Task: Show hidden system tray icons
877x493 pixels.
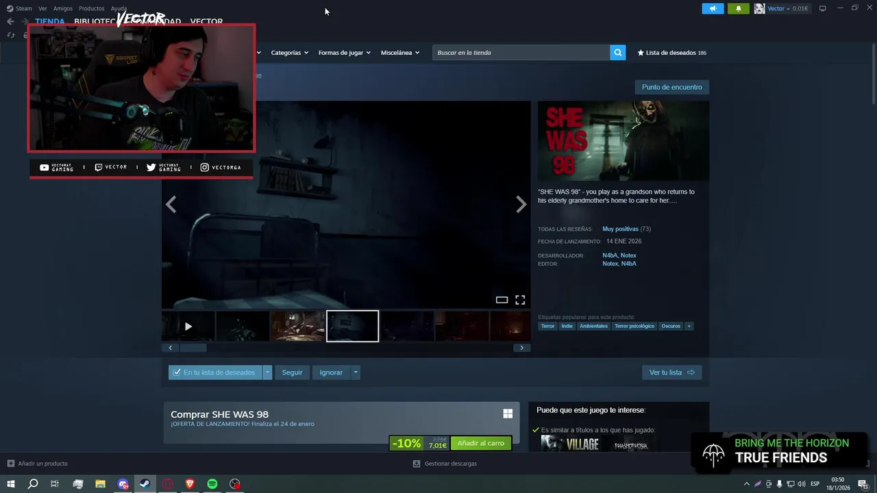Action: (746, 484)
